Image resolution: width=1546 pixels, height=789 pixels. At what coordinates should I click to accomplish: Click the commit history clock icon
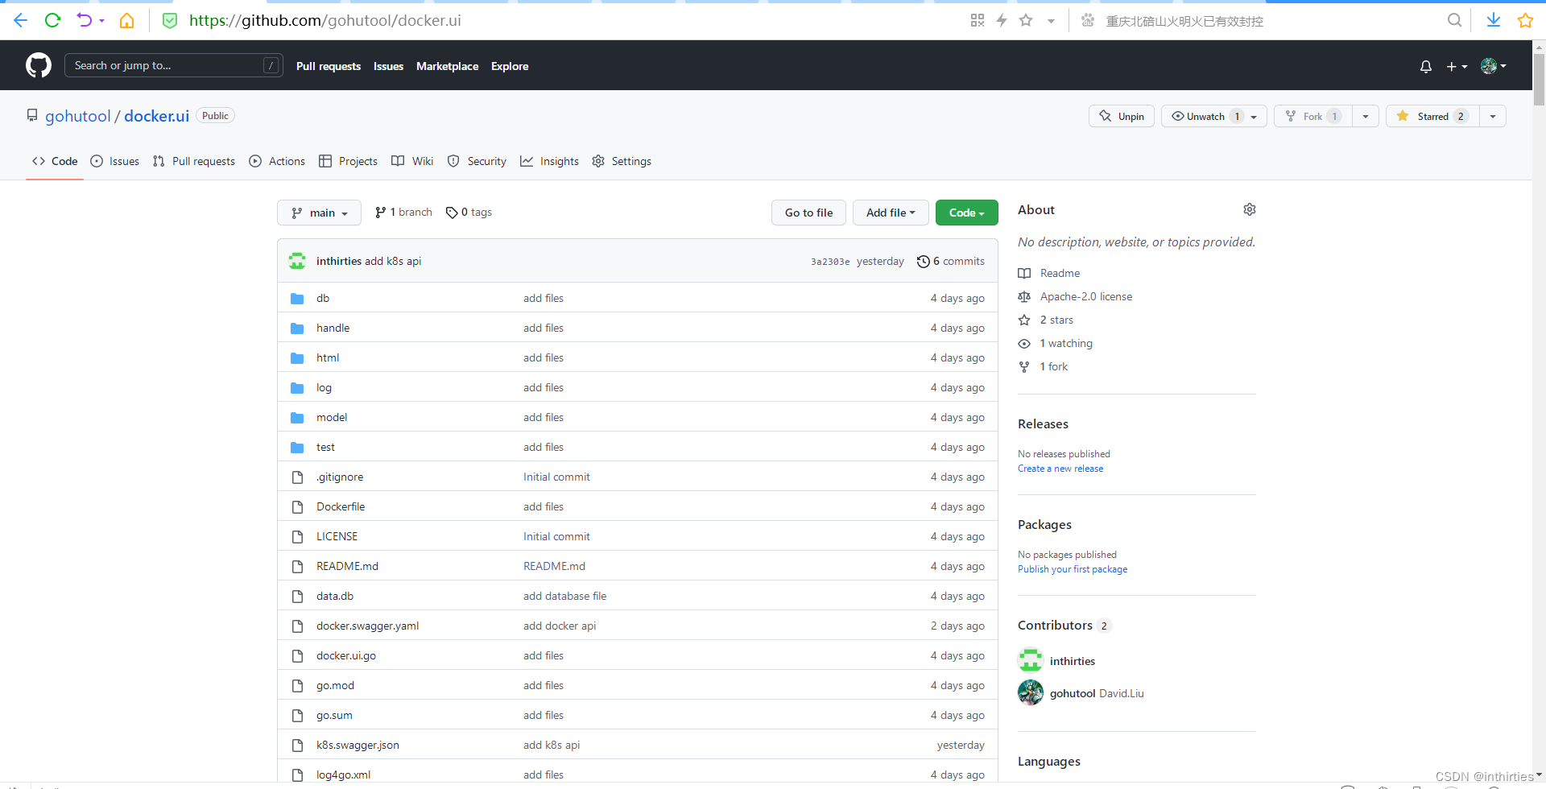click(924, 261)
